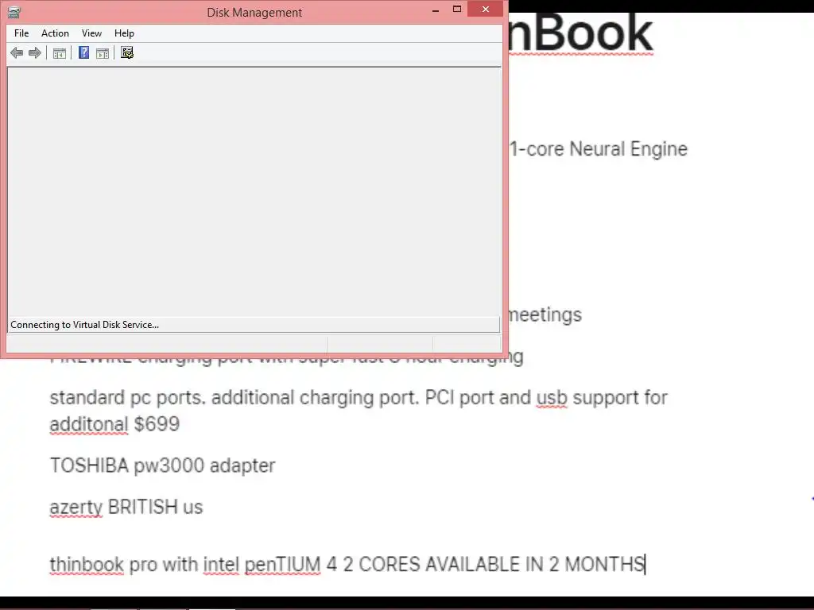The height and width of the screenshot is (610, 814).
Task: Click the underlined word 'intel' in the last line
Action: pos(221,565)
